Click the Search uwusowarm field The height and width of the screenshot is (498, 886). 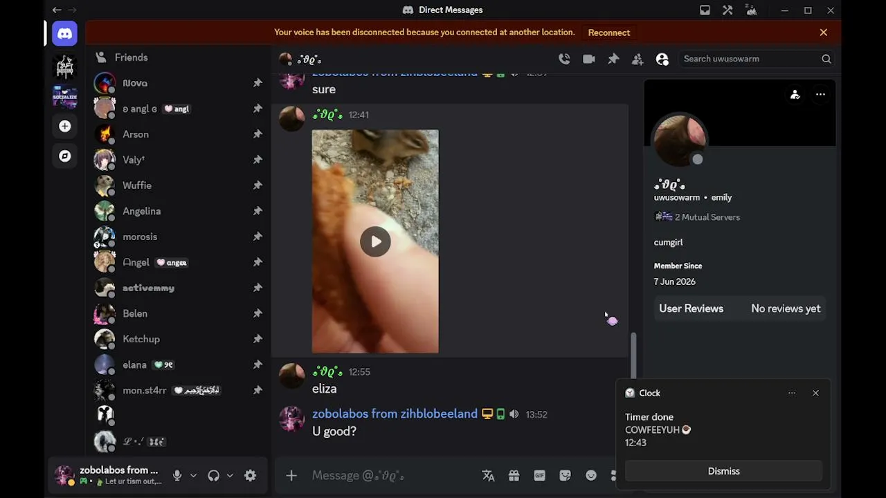(x=756, y=59)
